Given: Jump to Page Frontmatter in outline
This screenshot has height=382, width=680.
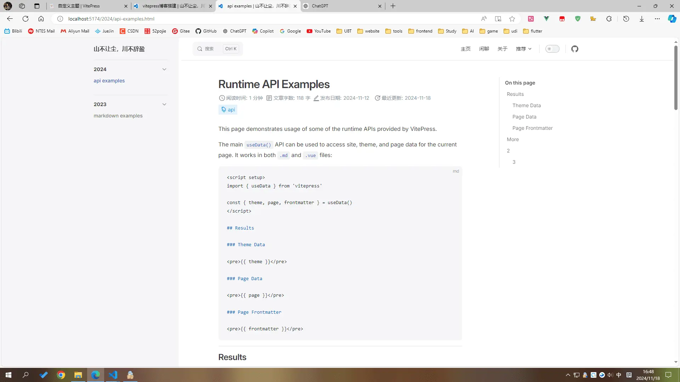Looking at the screenshot, I should click(x=532, y=128).
